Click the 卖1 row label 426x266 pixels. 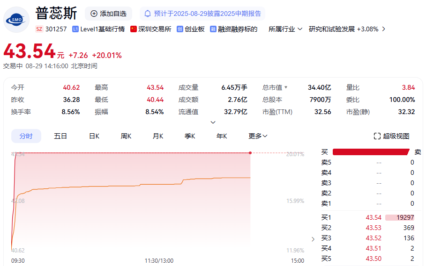326,203
